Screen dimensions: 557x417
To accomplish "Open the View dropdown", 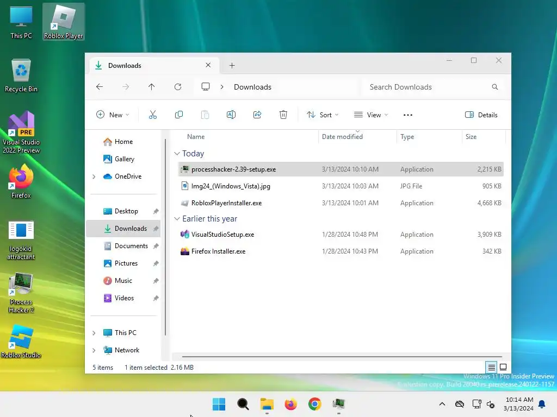I will click(x=371, y=115).
